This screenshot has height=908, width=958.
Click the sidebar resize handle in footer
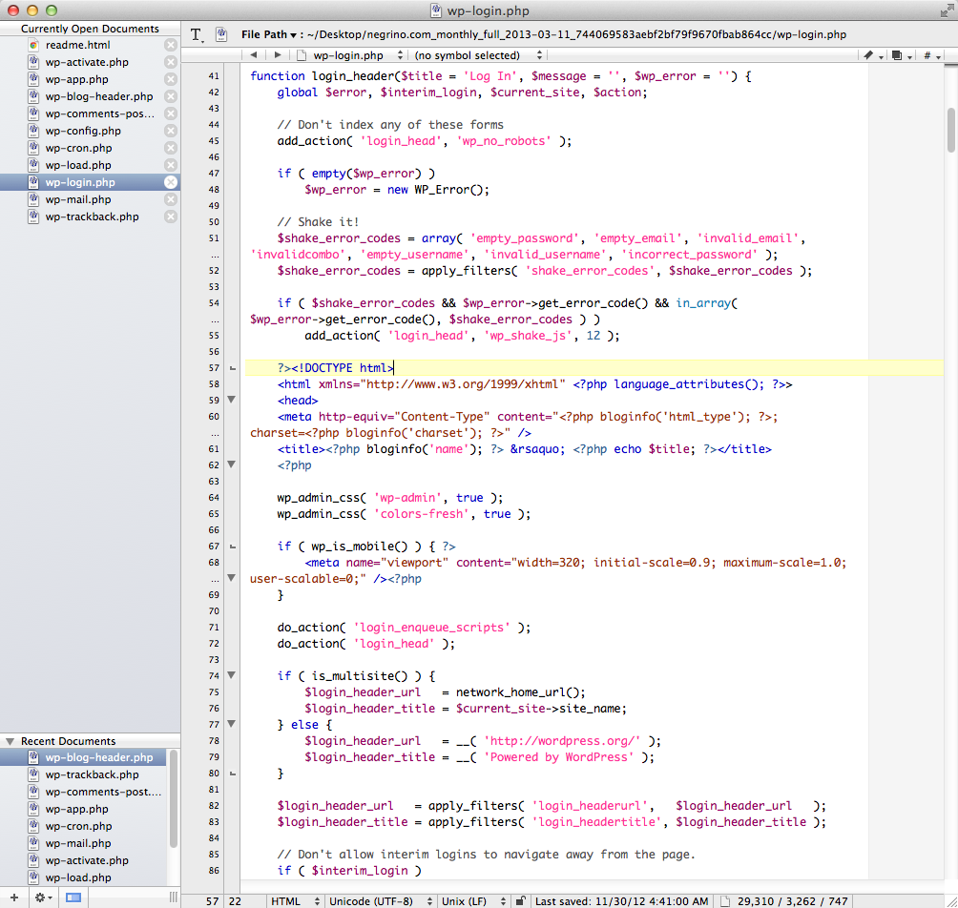(174, 897)
